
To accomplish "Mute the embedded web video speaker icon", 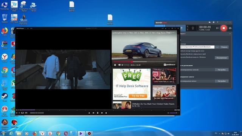I will pos(119,65).
